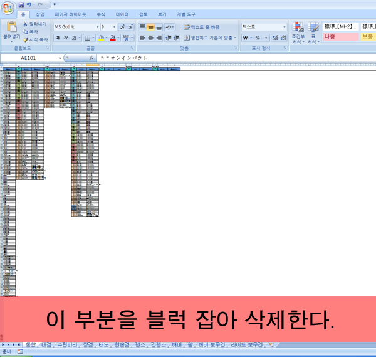376x357 pixels.
Task: Click the borders grid icon
Action: [x=88, y=38]
